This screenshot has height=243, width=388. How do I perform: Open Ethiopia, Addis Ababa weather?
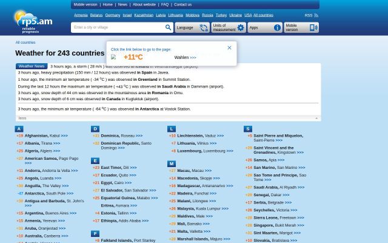125,221
